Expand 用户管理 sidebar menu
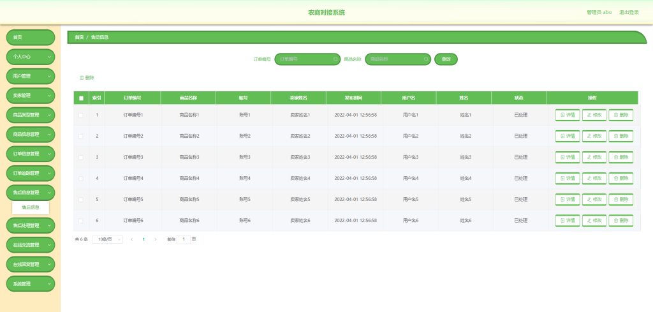Viewport: 653px width, 312px height. [x=31, y=76]
